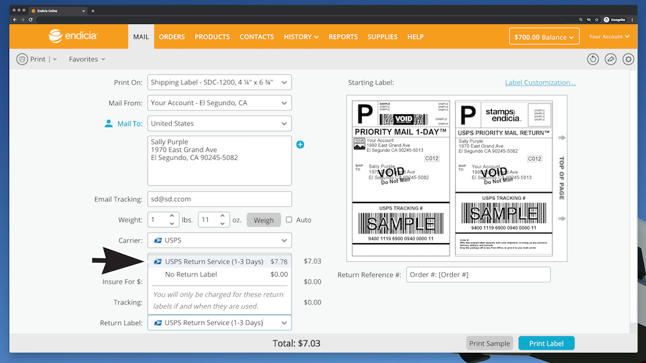This screenshot has width=646, height=363.
Task: Bookmark the page with the star icon
Action: [596, 19]
